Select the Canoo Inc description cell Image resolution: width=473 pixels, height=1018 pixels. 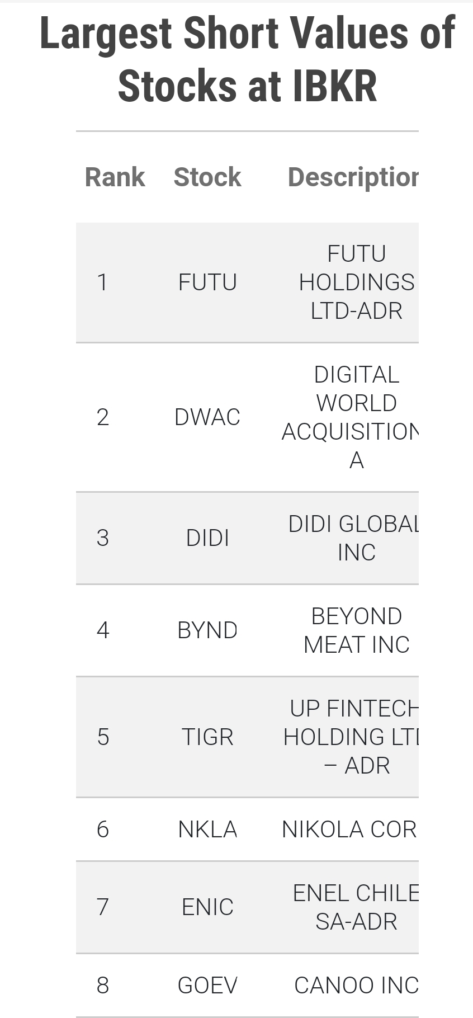point(356,986)
